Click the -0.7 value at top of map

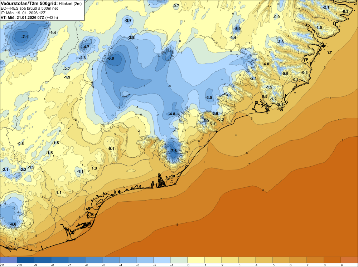pos(175,6)
